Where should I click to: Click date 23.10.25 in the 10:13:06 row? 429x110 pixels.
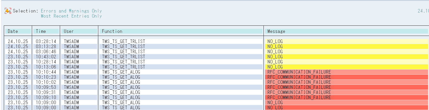pos(18,67)
